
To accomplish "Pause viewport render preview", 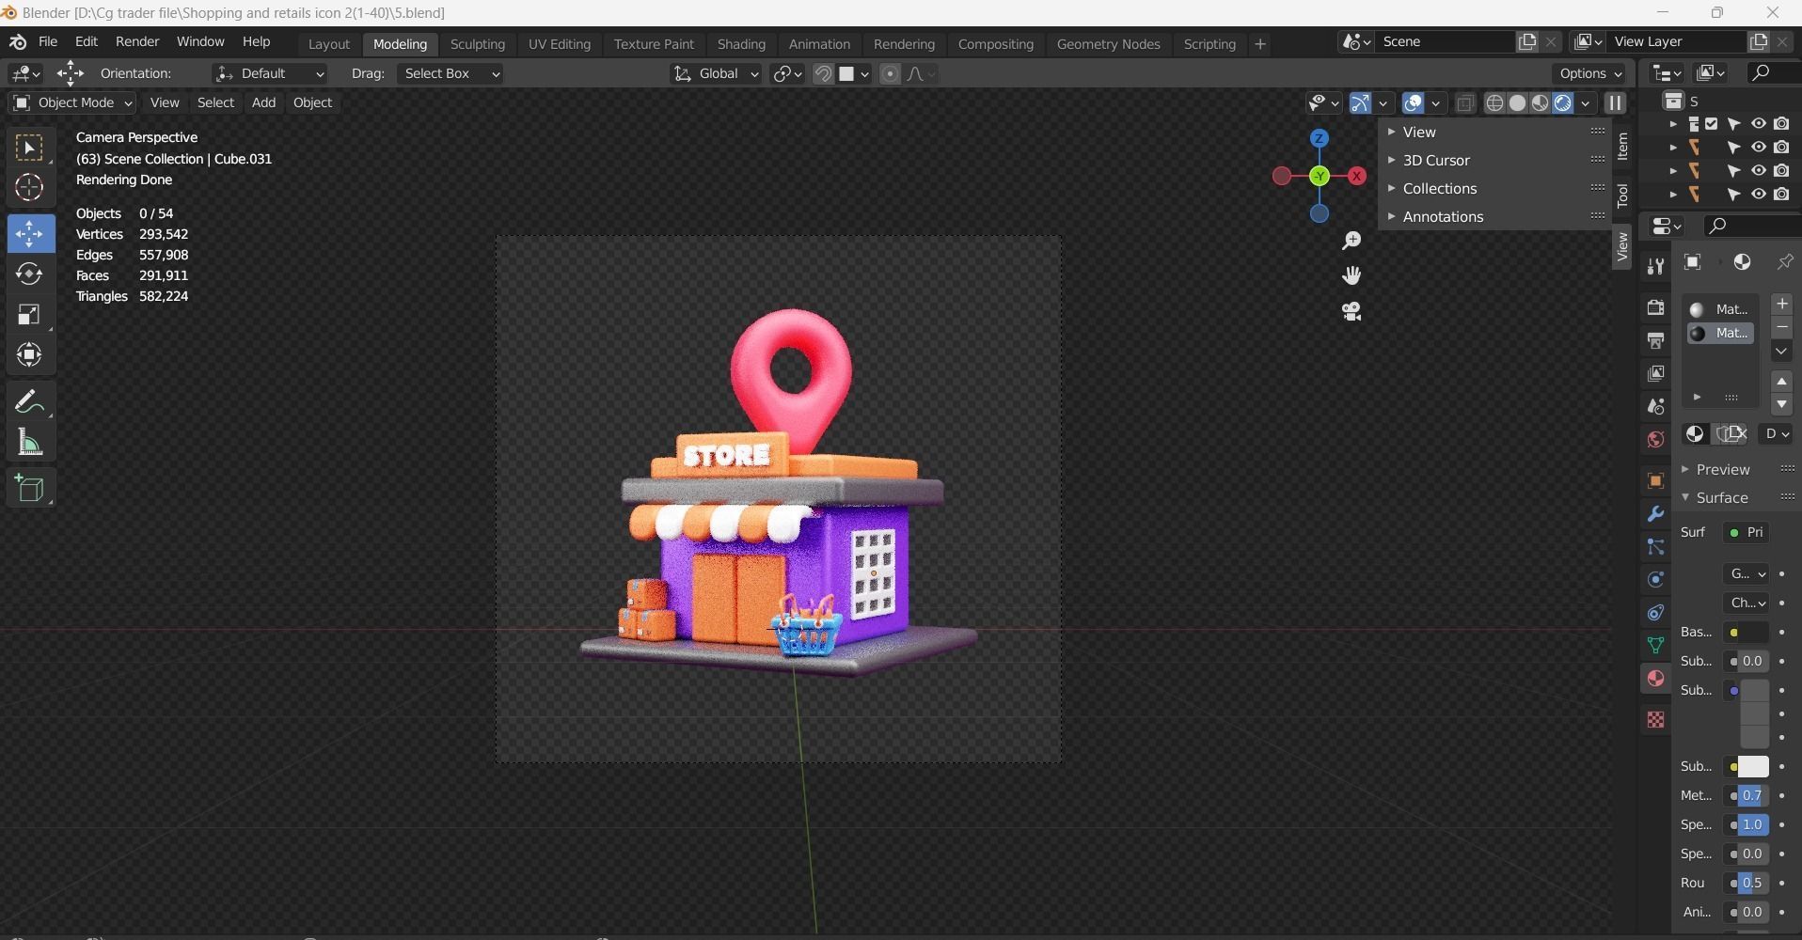I will [1615, 103].
